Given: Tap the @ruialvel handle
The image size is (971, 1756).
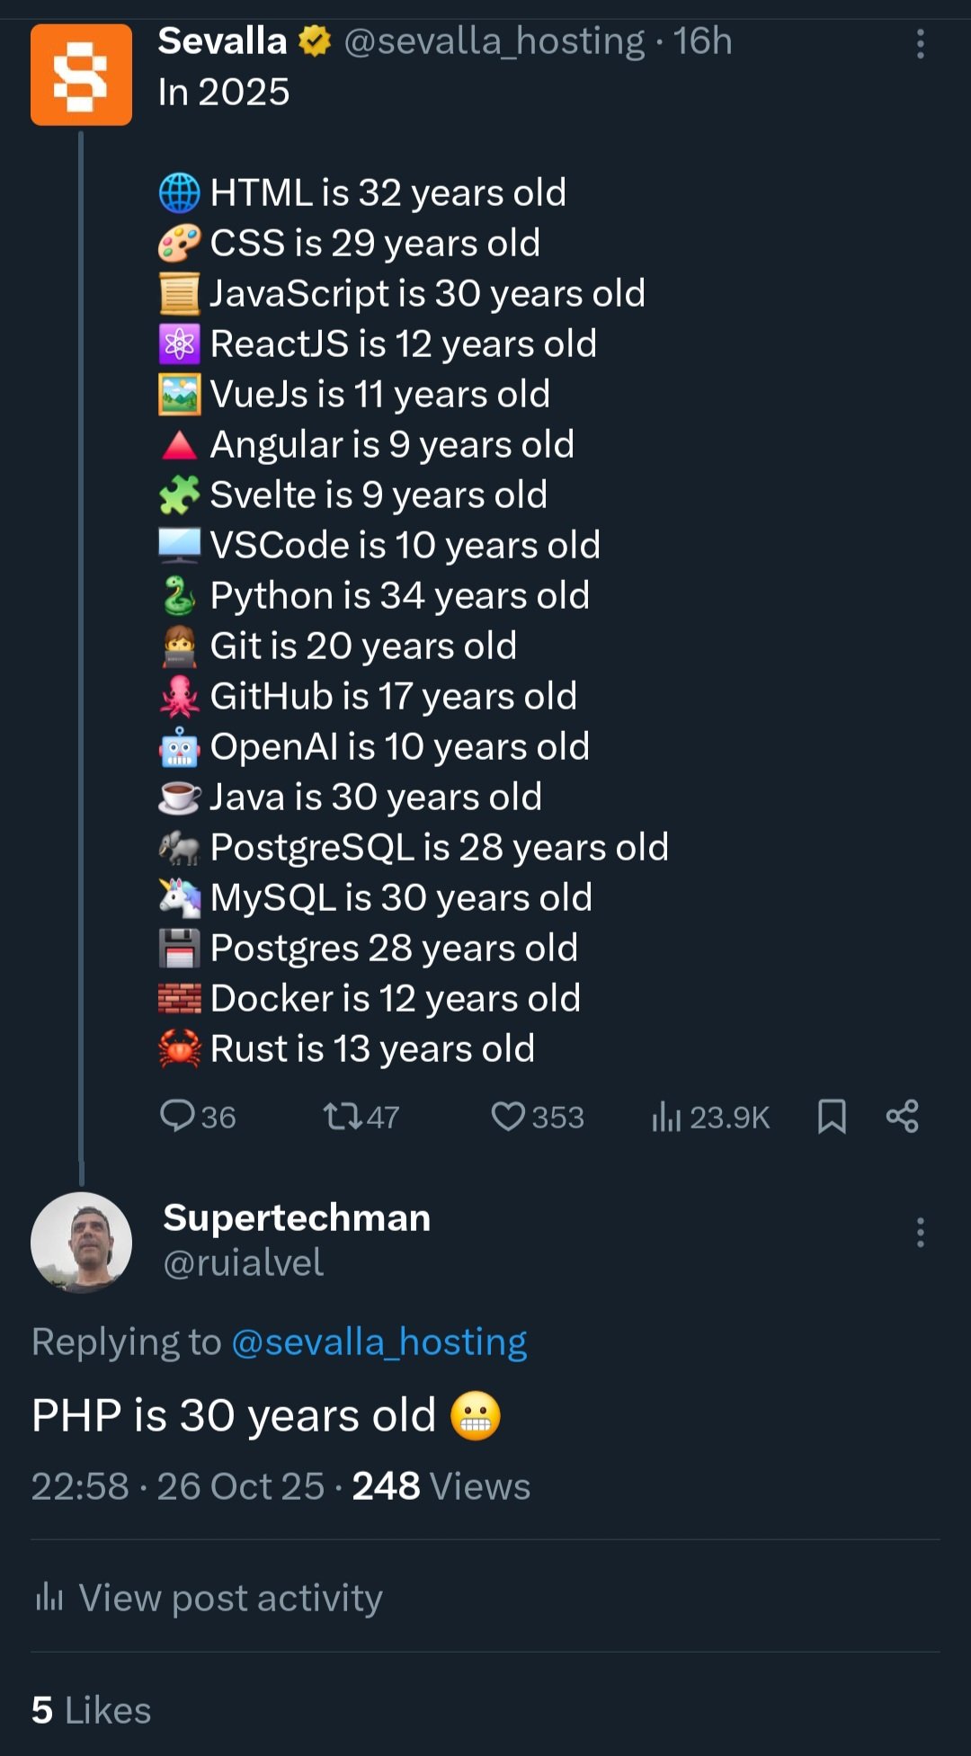Looking at the screenshot, I should click(243, 1262).
